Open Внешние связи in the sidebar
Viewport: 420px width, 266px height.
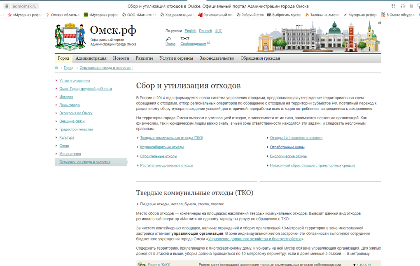tap(72, 121)
